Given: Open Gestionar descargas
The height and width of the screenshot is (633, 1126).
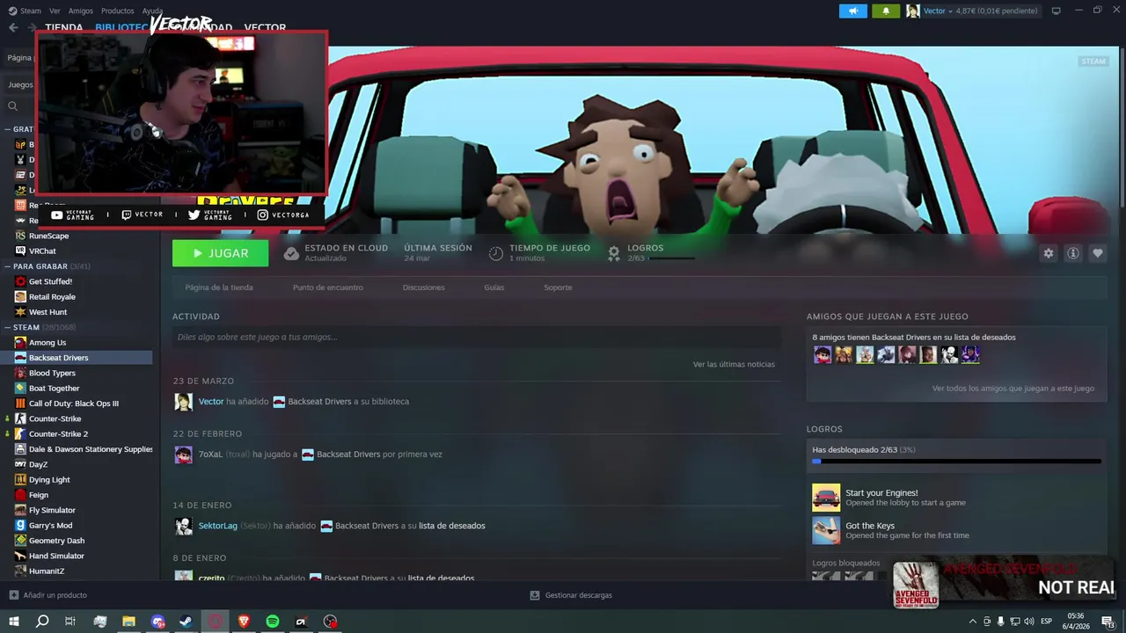Looking at the screenshot, I should [571, 595].
